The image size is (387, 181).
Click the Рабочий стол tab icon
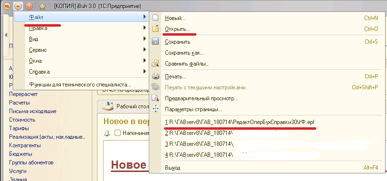(108, 106)
